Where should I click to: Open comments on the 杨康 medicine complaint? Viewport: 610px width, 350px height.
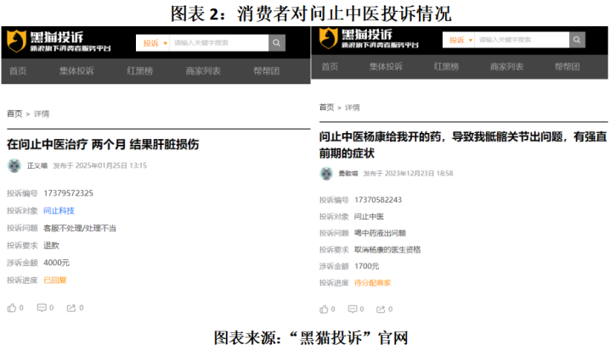pos(353,308)
